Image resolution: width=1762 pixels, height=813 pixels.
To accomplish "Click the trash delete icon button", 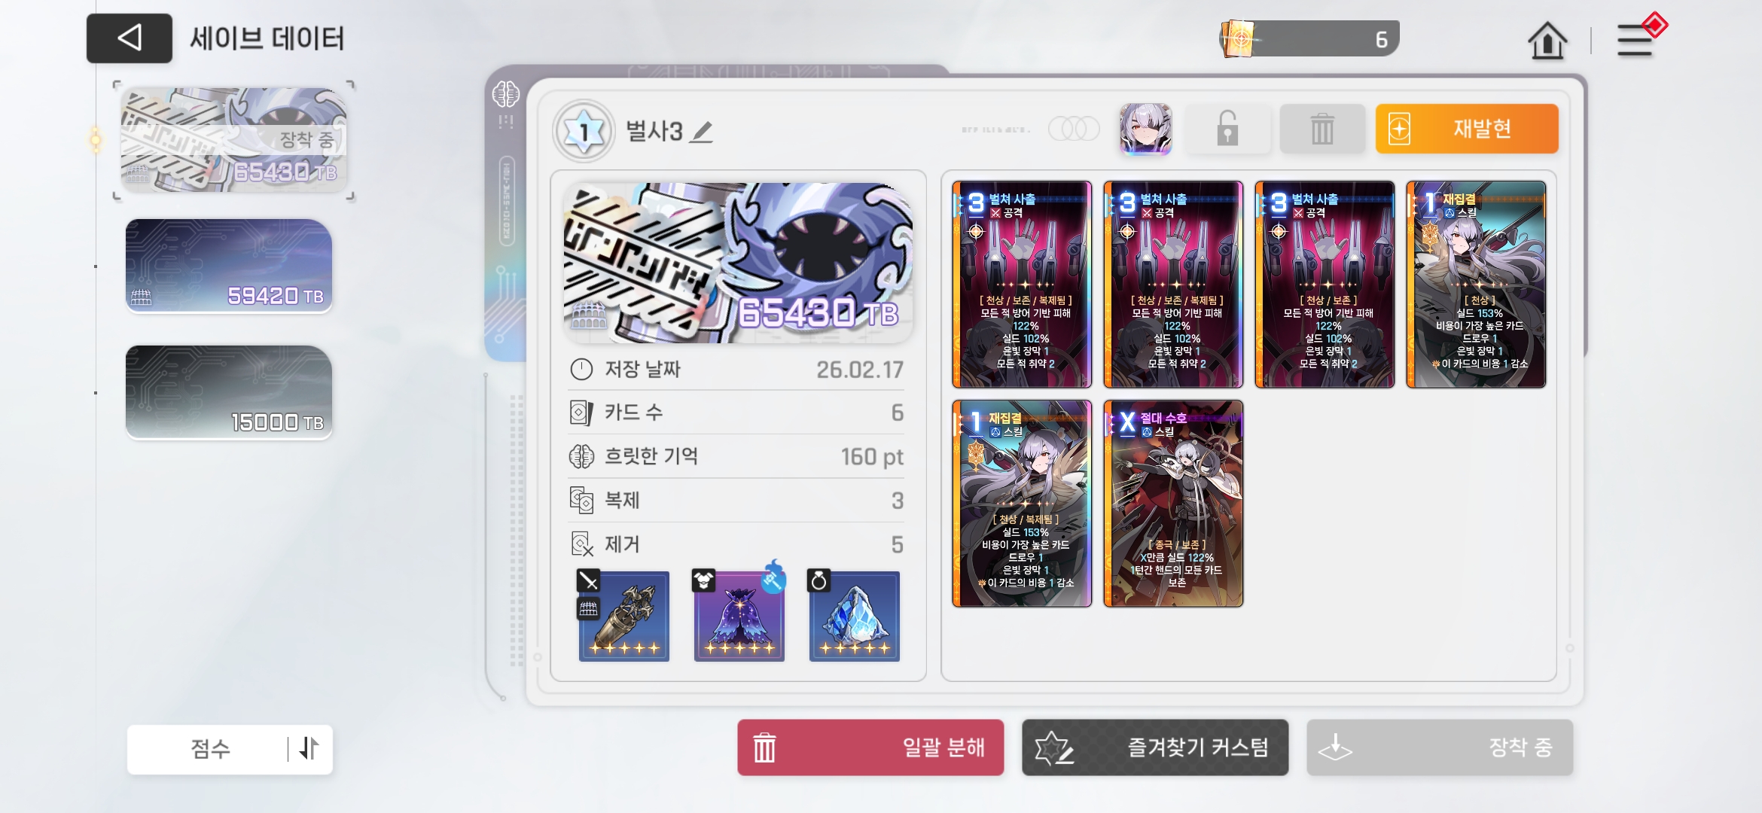I will coord(1322,129).
